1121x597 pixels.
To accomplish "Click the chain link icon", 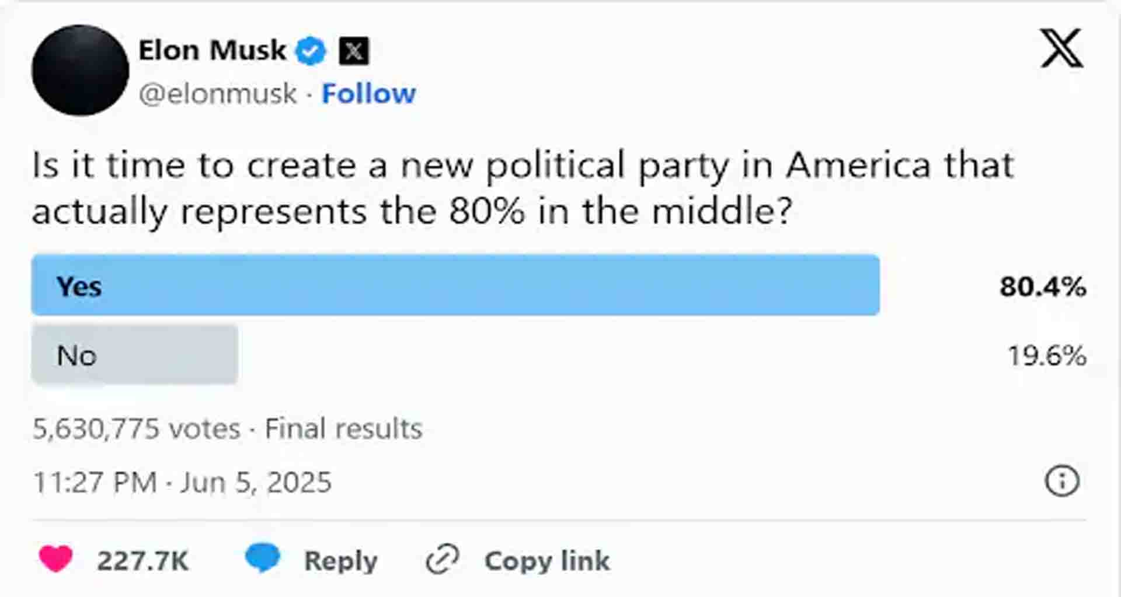I will coord(442,560).
